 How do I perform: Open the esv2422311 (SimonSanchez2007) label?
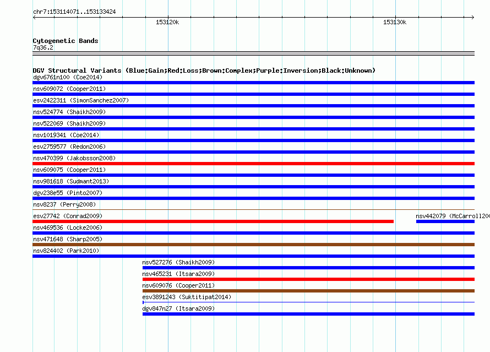[81, 100]
